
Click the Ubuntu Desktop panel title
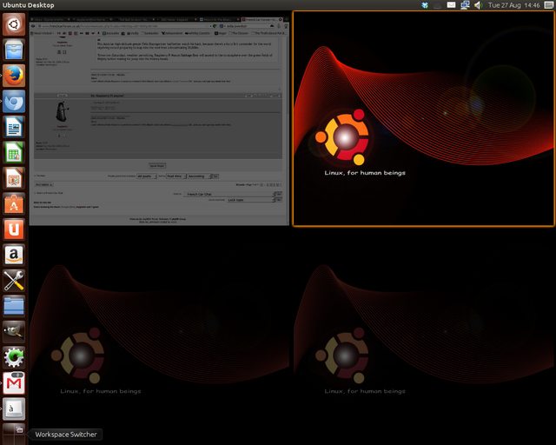29,5
